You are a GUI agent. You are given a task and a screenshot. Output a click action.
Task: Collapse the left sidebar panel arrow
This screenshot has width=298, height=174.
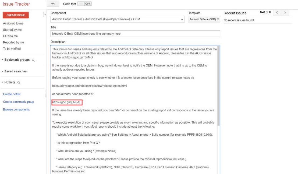tap(45, 14)
